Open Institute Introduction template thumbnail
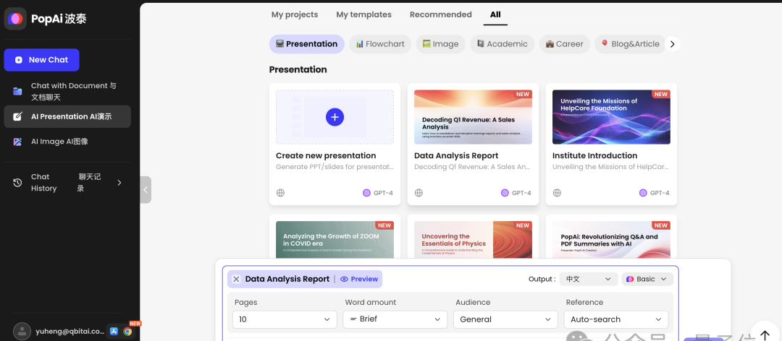The image size is (782, 341). pos(611,117)
